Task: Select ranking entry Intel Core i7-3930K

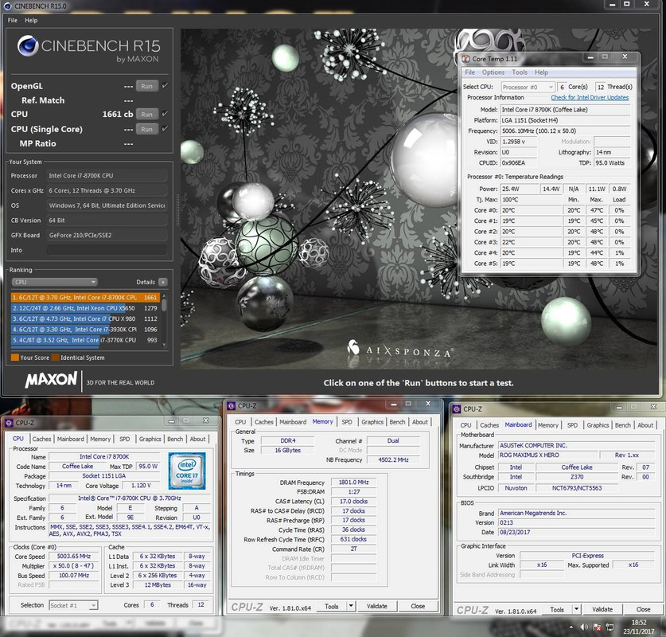Action: point(85,330)
